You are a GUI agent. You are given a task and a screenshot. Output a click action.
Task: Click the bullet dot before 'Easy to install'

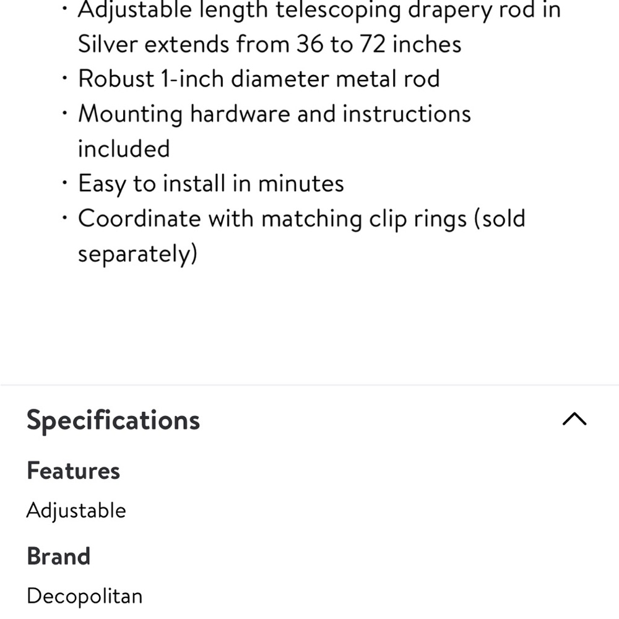point(64,183)
